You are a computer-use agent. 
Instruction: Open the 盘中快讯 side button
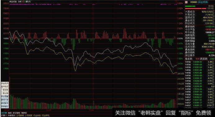coord(5,87)
